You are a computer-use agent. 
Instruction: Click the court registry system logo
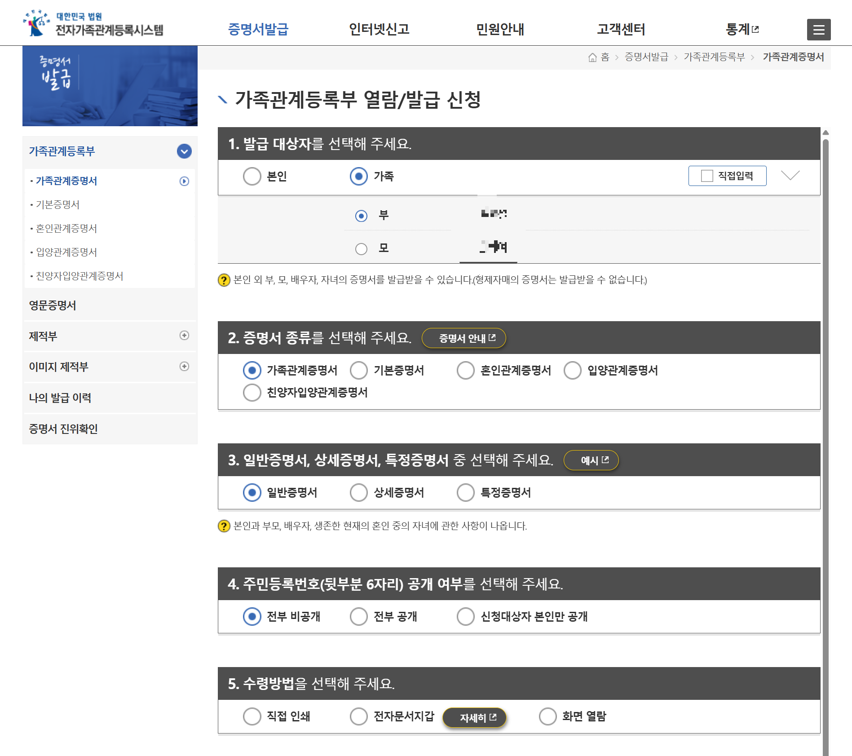pos(94,25)
